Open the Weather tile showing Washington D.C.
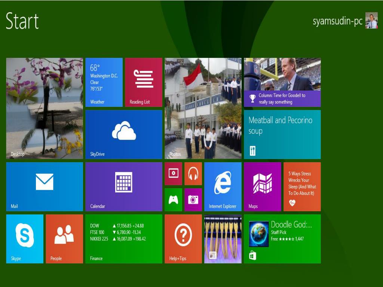Viewport: 383px width, 287px height. point(104,82)
